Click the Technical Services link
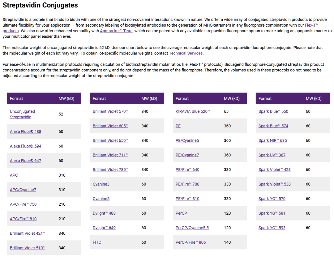 (186, 53)
